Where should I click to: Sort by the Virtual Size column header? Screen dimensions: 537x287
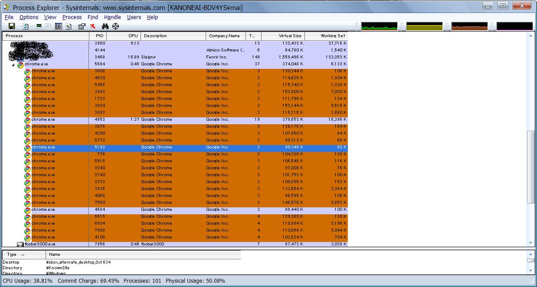[283, 36]
